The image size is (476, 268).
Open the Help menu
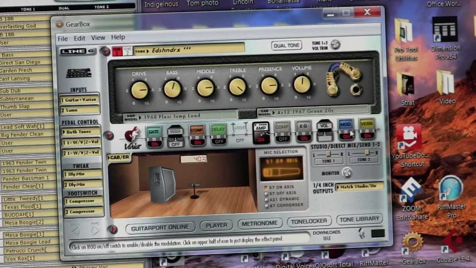(118, 37)
